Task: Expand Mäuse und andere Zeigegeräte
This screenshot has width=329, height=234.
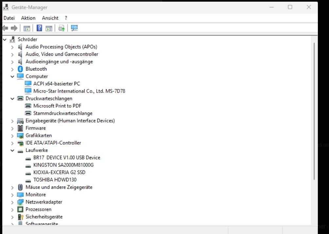Action: (x=12, y=188)
